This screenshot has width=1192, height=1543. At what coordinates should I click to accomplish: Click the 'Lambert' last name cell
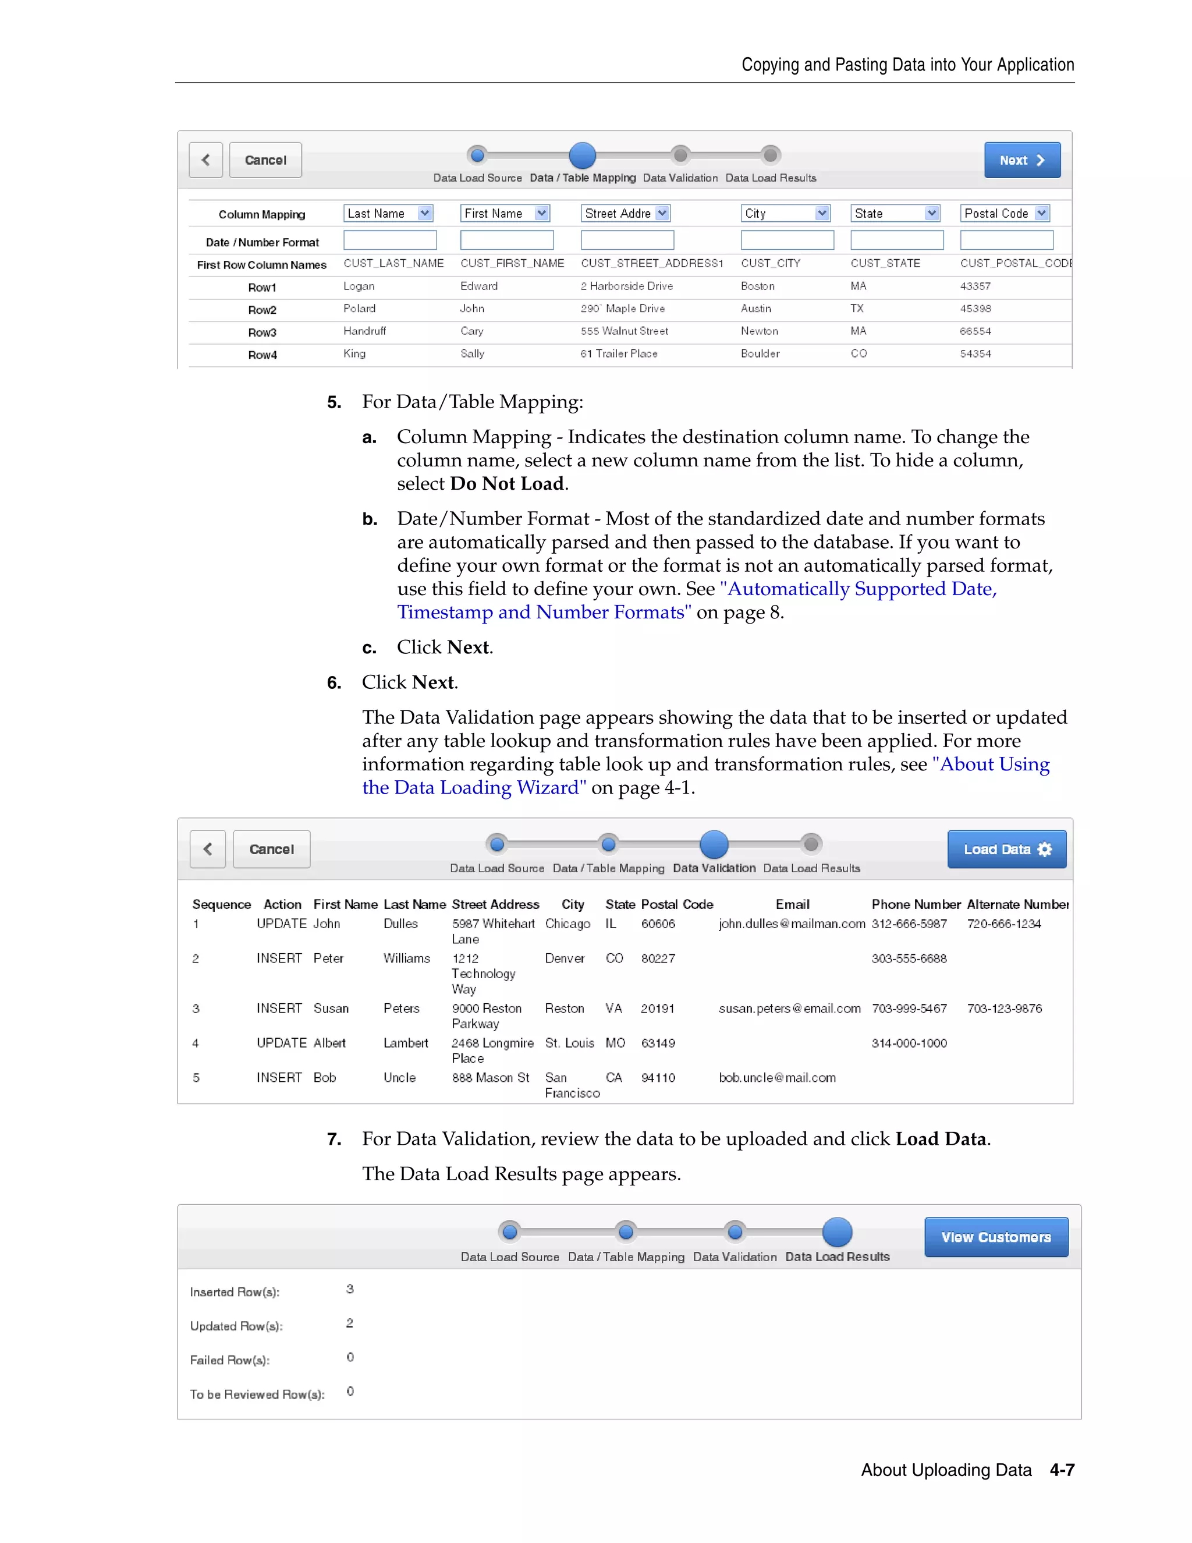405,1043
